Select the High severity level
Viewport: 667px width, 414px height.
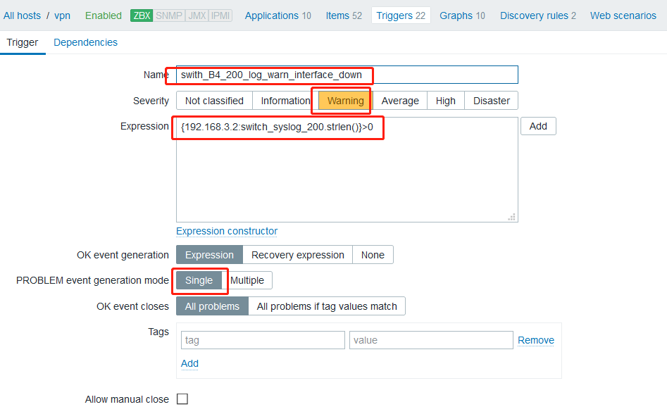[x=445, y=101]
